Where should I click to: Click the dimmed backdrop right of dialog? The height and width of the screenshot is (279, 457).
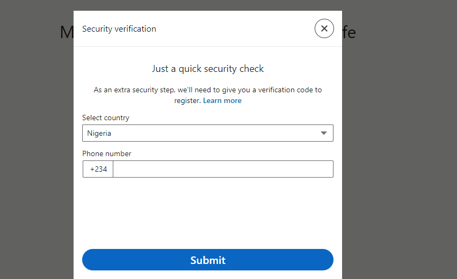click(400, 145)
